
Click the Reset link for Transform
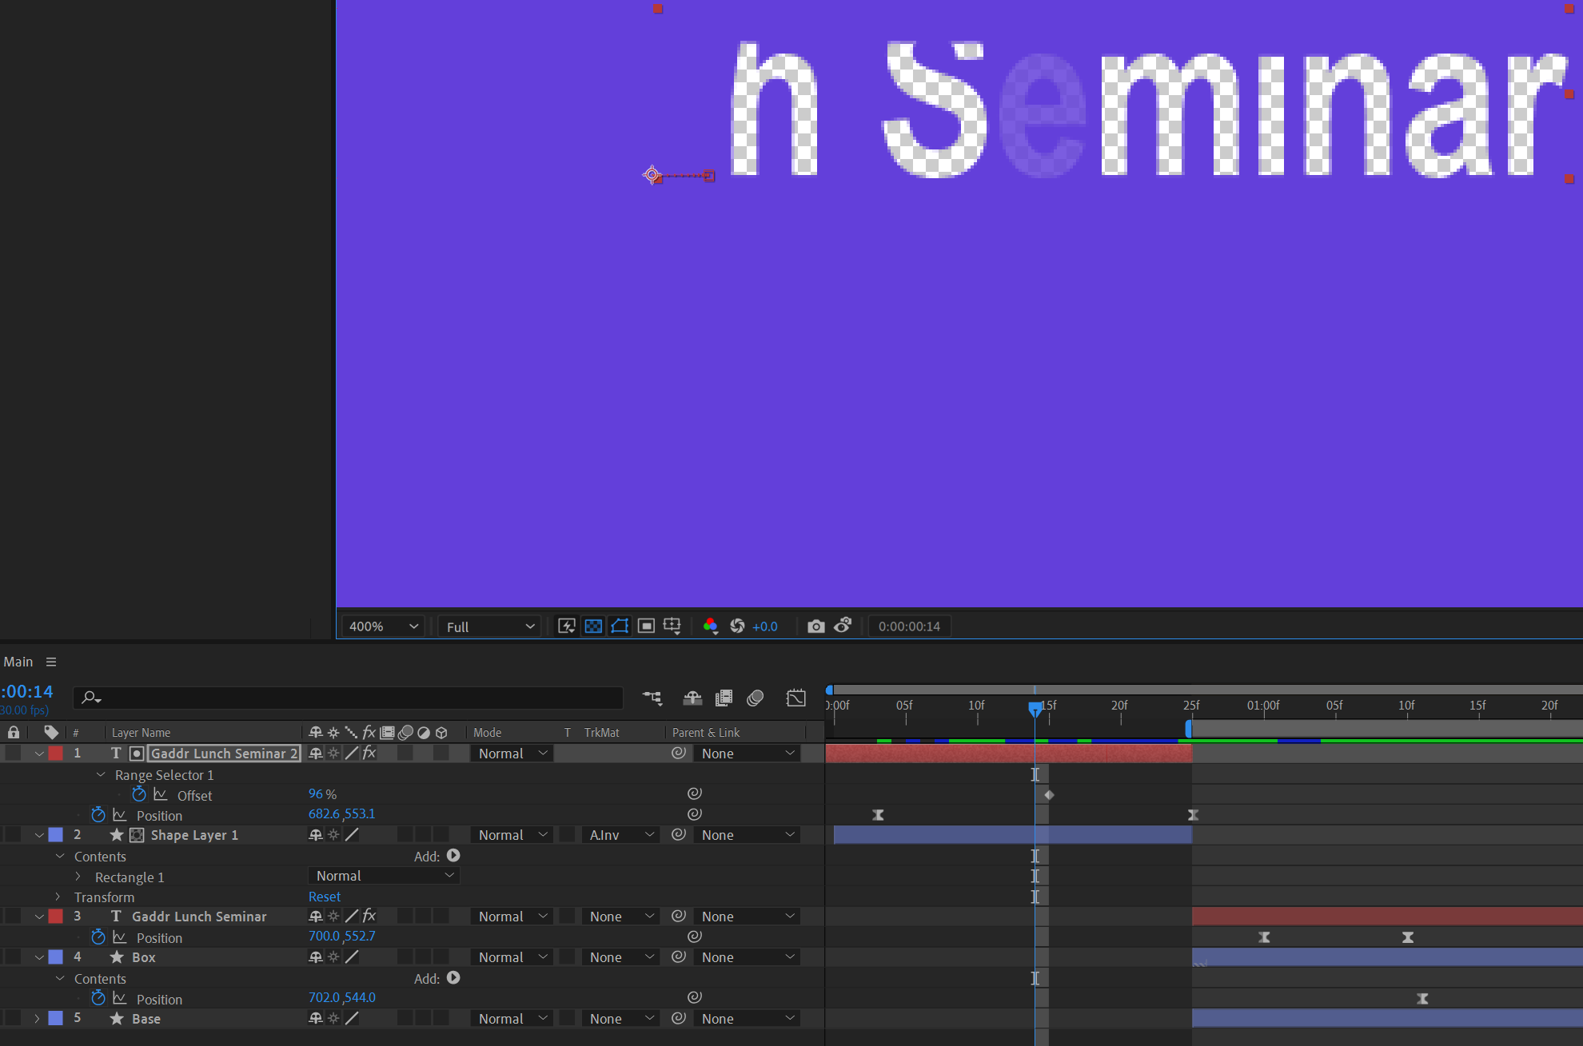[x=325, y=897]
